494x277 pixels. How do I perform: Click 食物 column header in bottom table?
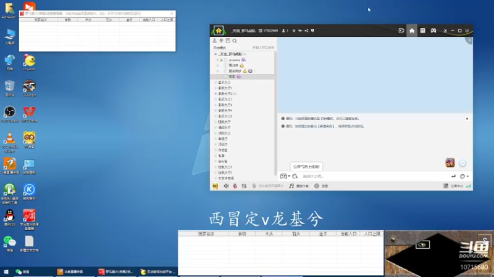point(242,234)
